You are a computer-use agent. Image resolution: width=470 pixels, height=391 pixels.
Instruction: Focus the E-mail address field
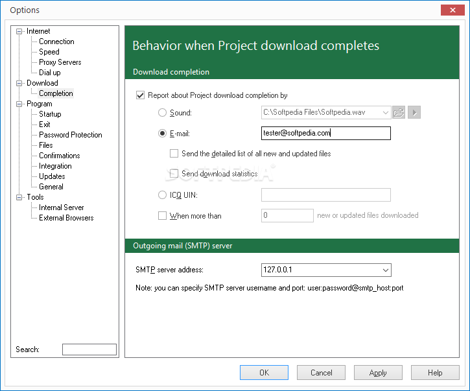click(x=326, y=133)
